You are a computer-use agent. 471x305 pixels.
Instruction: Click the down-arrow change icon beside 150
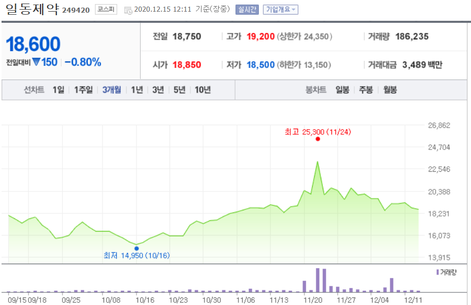pos(37,62)
